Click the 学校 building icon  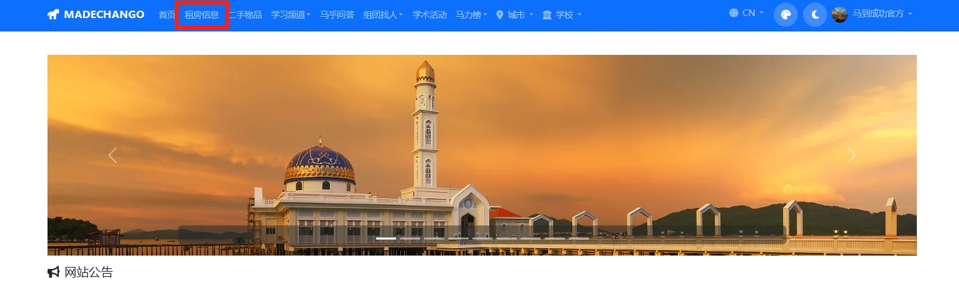click(x=547, y=15)
